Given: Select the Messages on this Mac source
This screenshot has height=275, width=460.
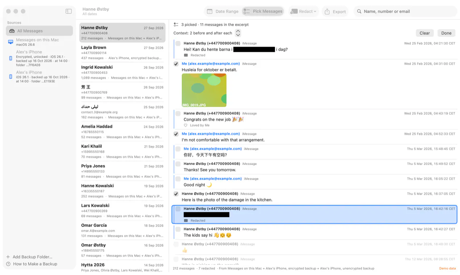Looking at the screenshot, I should pyautogui.click(x=39, y=42).
